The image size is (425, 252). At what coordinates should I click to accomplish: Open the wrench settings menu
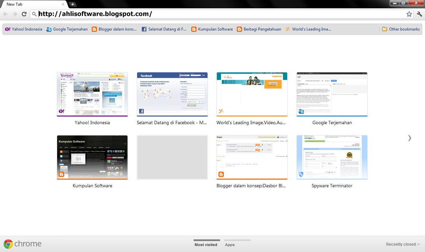click(419, 14)
